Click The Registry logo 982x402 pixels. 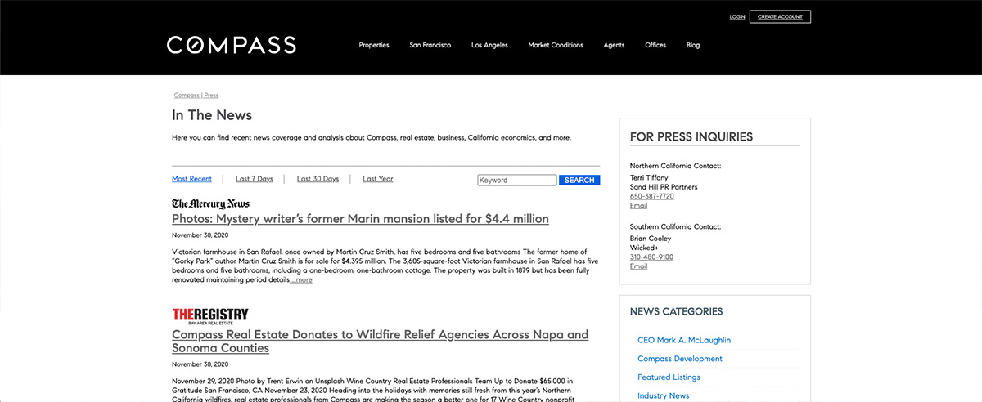pos(210,316)
